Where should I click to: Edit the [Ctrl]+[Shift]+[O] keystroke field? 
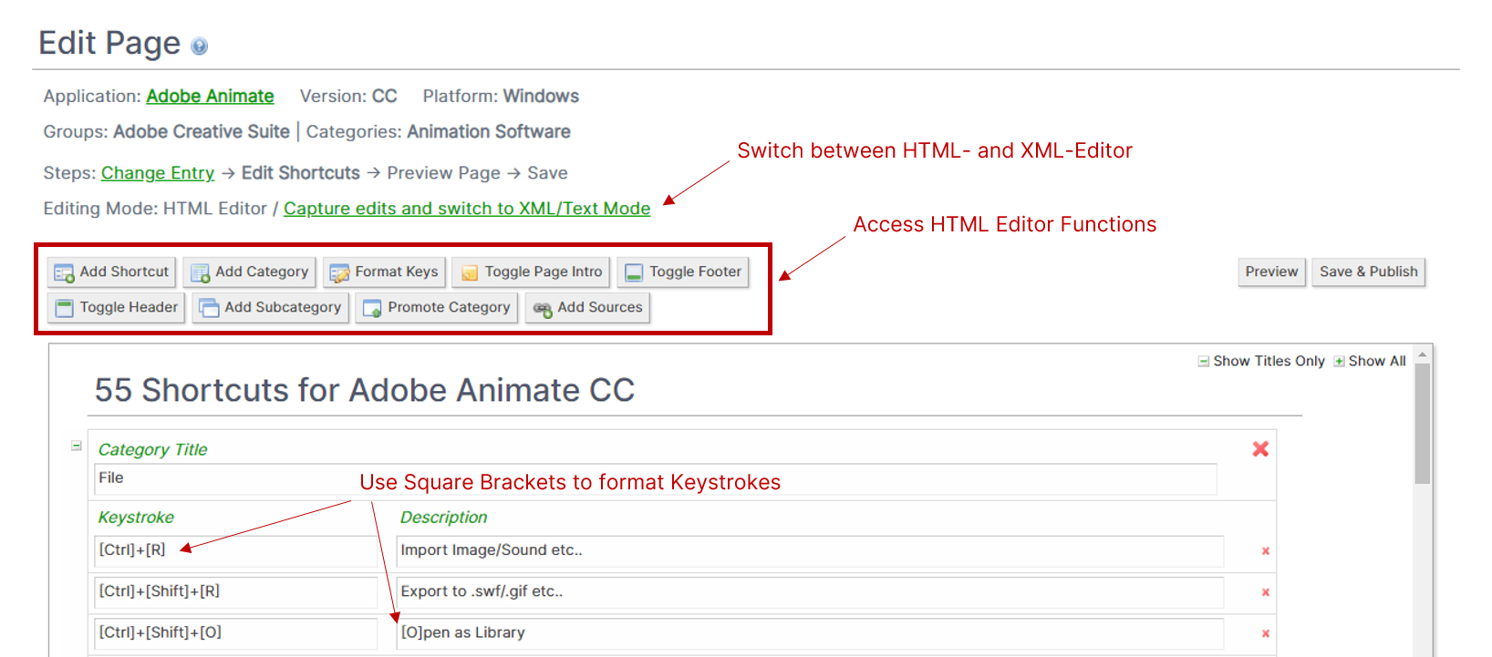(235, 633)
